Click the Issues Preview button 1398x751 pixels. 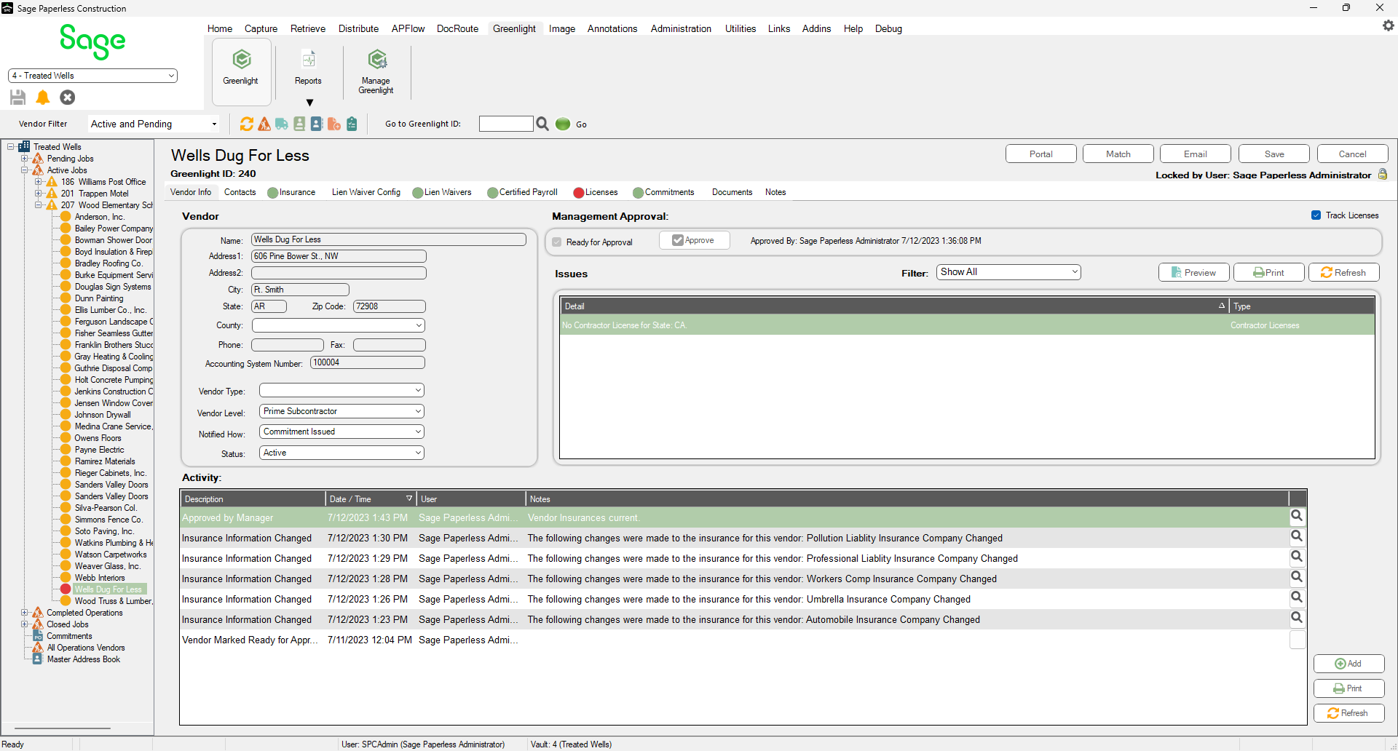(x=1194, y=272)
